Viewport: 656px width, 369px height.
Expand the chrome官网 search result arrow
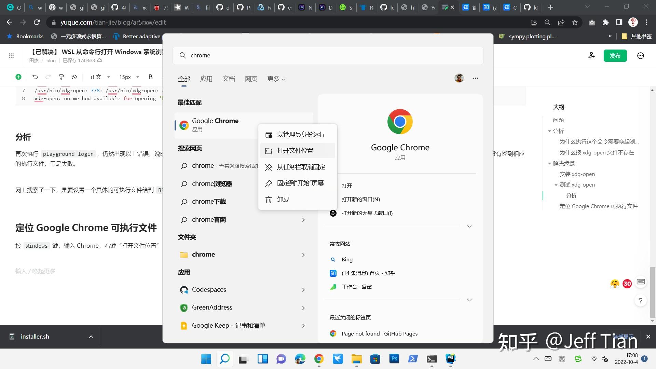(303, 220)
